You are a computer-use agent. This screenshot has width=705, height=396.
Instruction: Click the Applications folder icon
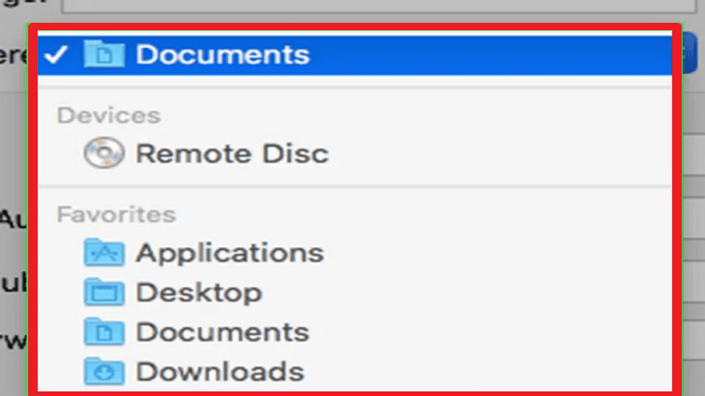point(104,252)
